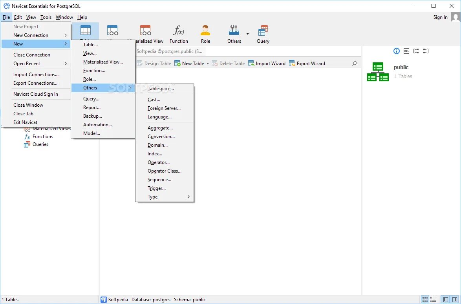Open the View menu
Image resolution: width=461 pixels, height=304 pixels.
pos(31,17)
